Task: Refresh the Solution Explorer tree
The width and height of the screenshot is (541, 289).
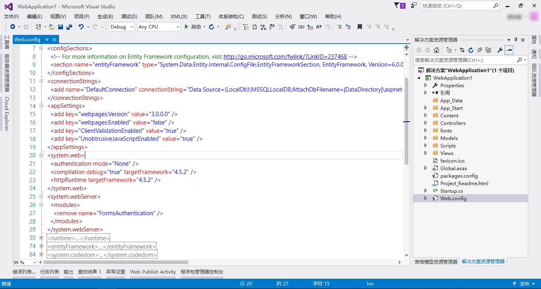Action: pyautogui.click(x=471, y=50)
